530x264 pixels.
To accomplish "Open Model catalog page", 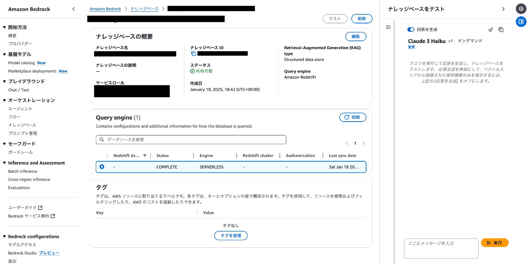I will (x=22, y=63).
